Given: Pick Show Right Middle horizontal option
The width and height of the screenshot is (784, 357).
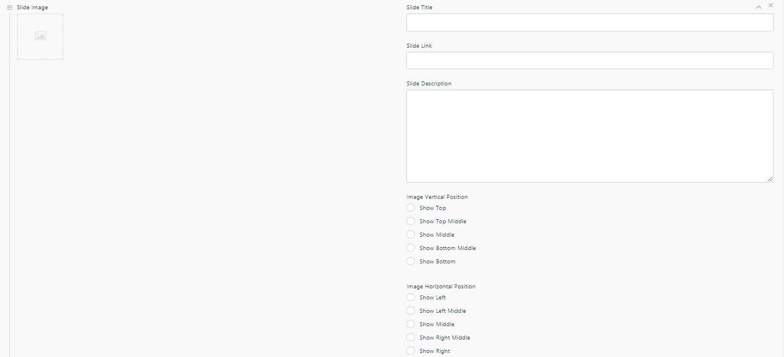Looking at the screenshot, I should (411, 337).
